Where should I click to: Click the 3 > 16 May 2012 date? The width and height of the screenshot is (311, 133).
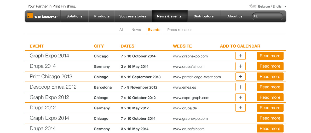click(x=135, y=108)
